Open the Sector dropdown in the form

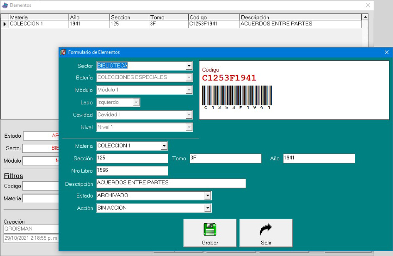coord(189,66)
